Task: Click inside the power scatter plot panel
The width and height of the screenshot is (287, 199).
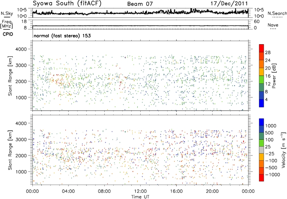Action: 140,76
